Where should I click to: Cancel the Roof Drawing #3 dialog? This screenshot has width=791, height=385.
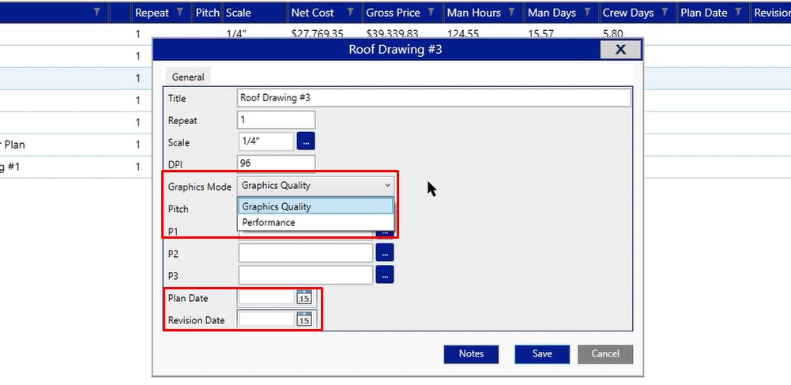pyautogui.click(x=605, y=353)
